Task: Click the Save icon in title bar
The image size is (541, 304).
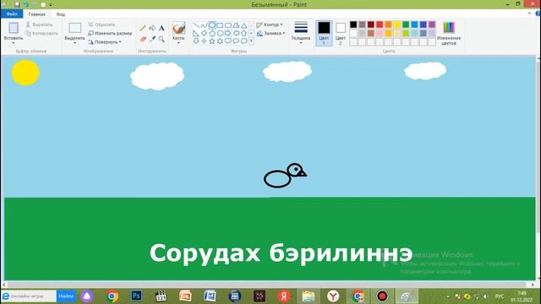Action: tap(17, 4)
